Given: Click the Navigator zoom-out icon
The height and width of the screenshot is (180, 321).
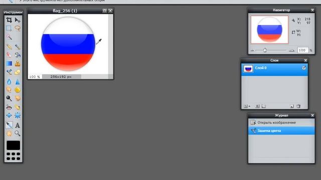Looking at the screenshot, I should [x=252, y=50].
